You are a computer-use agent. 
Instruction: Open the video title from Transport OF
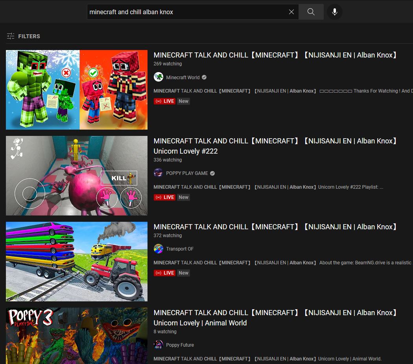(x=275, y=227)
